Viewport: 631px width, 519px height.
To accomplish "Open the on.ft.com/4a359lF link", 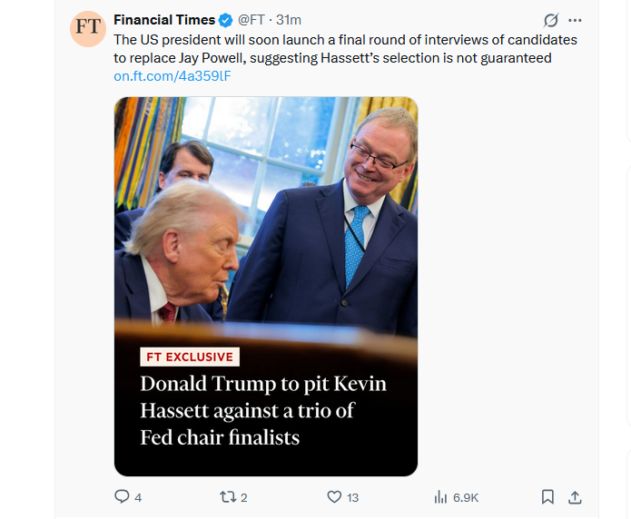I will pos(173,76).
